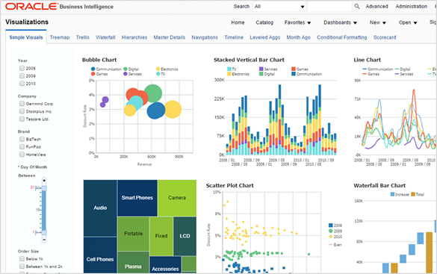Viewport: 437px width, 274px height.
Task: Check the 2009 year filter
Action: (x=22, y=75)
